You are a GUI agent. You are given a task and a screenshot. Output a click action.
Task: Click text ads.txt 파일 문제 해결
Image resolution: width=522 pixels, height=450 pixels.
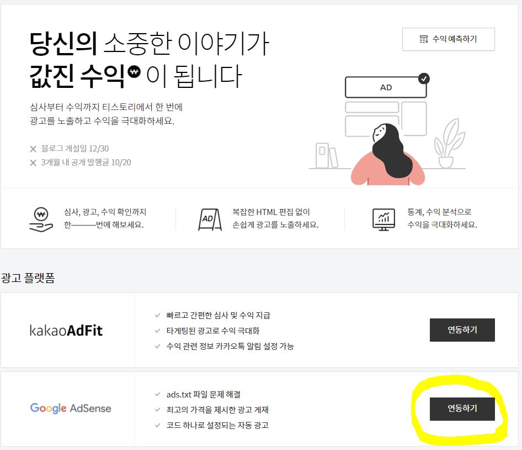[x=204, y=394]
